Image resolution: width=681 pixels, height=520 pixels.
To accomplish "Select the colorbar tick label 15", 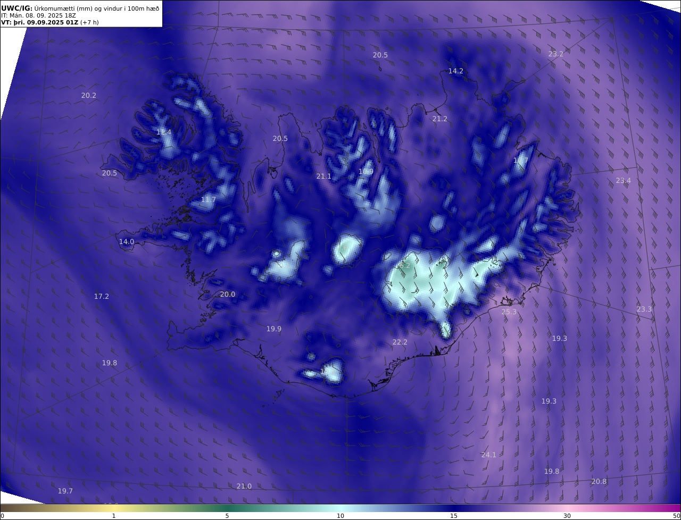I will 453,516.
